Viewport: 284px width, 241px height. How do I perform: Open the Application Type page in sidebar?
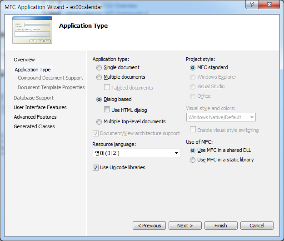click(x=33, y=70)
